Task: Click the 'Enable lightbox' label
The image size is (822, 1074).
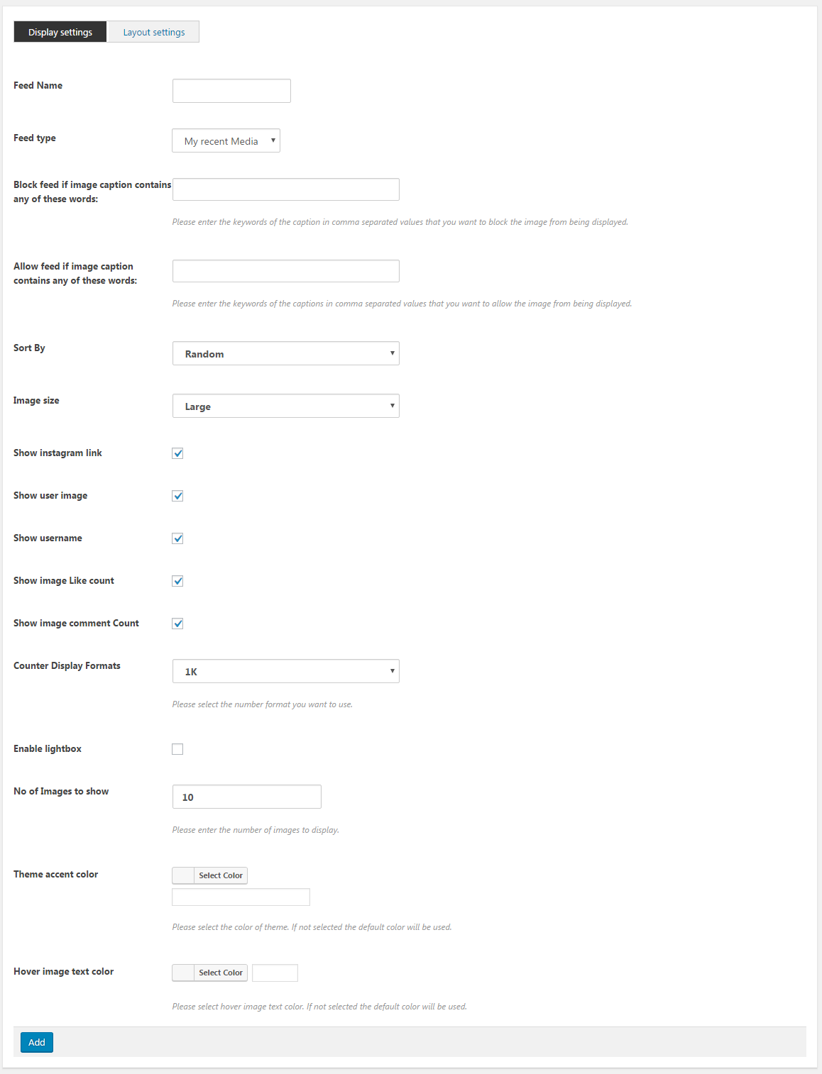Action: (48, 748)
